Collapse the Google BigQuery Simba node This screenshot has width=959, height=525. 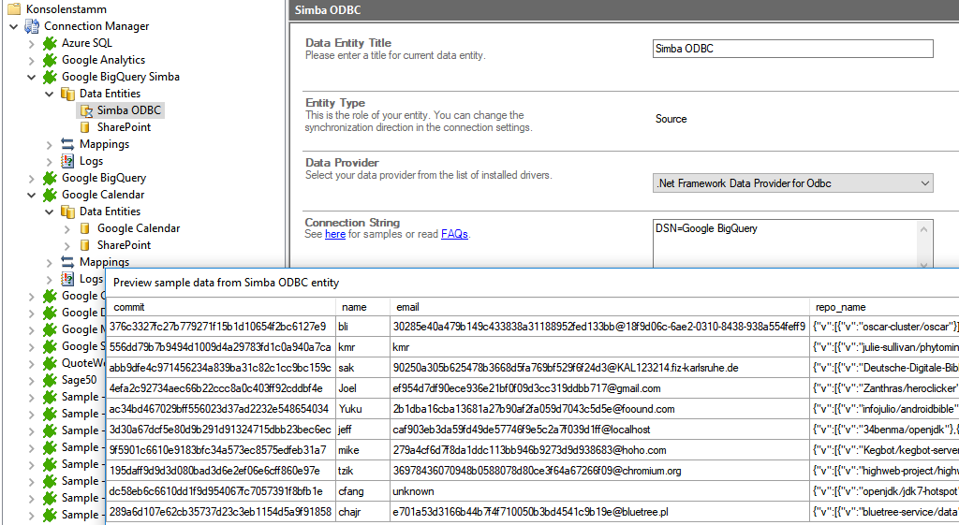[31, 77]
